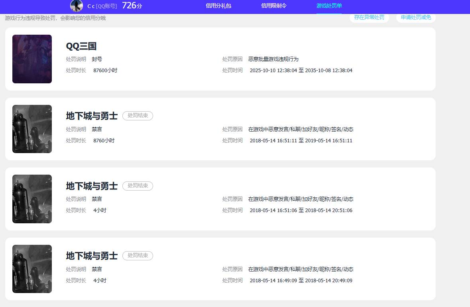Screen dimensions: 470x307
Task: Click the 存在异常处罚 button
Action: [369, 18]
